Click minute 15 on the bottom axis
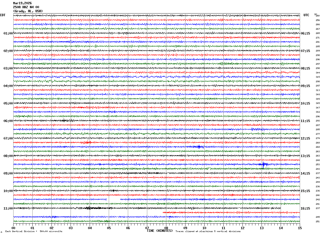Image resolution: width=321 pixels, height=235 pixels. (300, 228)
